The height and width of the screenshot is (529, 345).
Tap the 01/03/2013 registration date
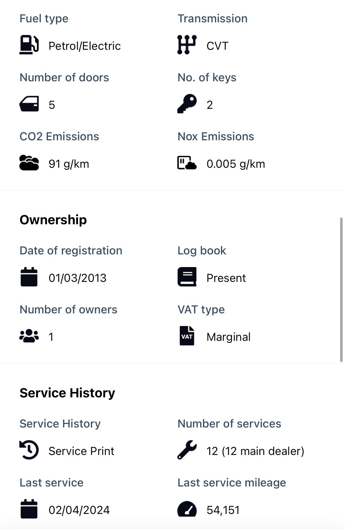point(77,278)
